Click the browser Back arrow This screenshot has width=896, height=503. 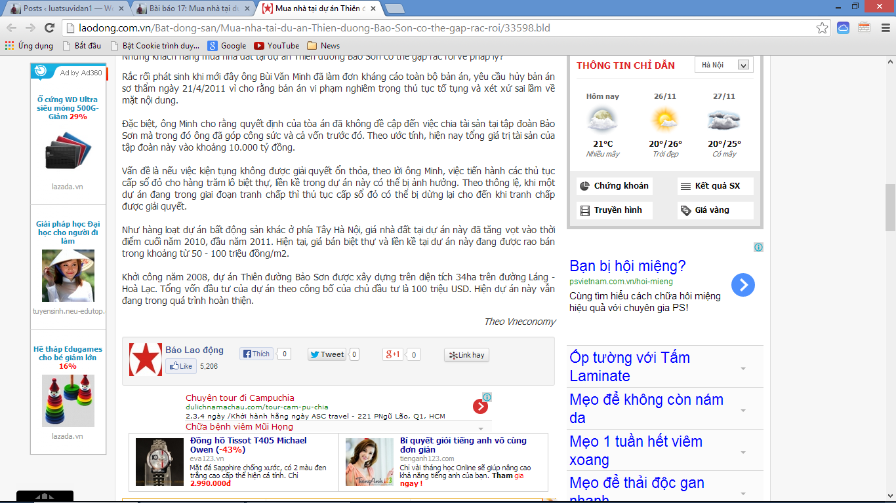pyautogui.click(x=12, y=28)
